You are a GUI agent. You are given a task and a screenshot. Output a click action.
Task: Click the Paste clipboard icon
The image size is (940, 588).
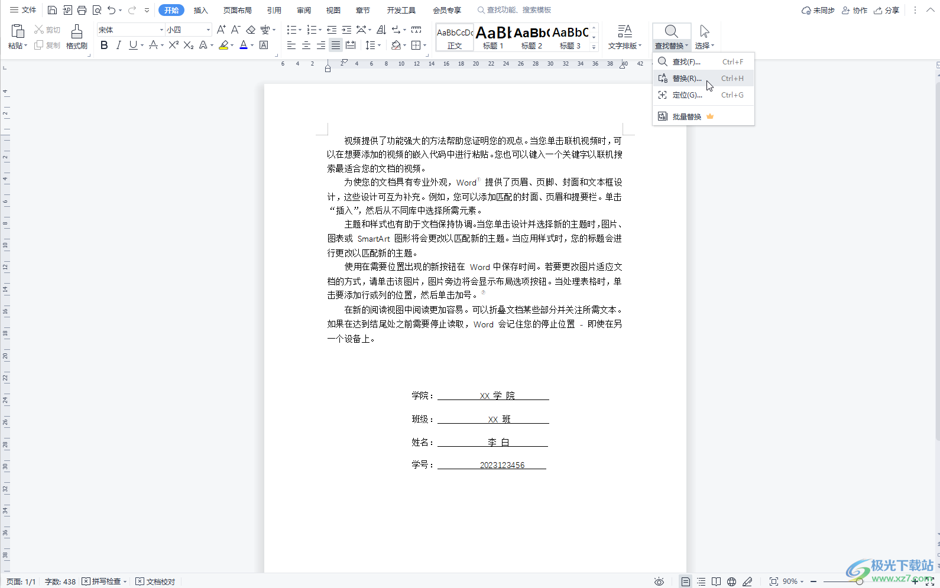point(17,31)
